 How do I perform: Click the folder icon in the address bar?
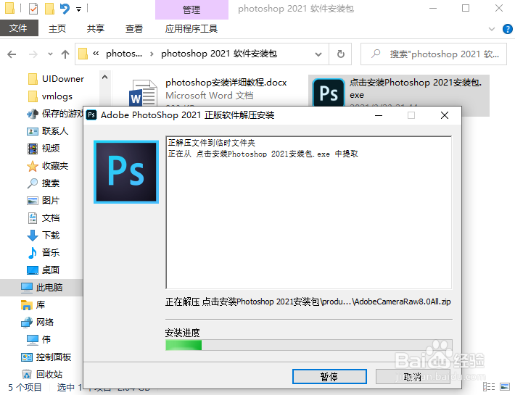[x=83, y=54]
